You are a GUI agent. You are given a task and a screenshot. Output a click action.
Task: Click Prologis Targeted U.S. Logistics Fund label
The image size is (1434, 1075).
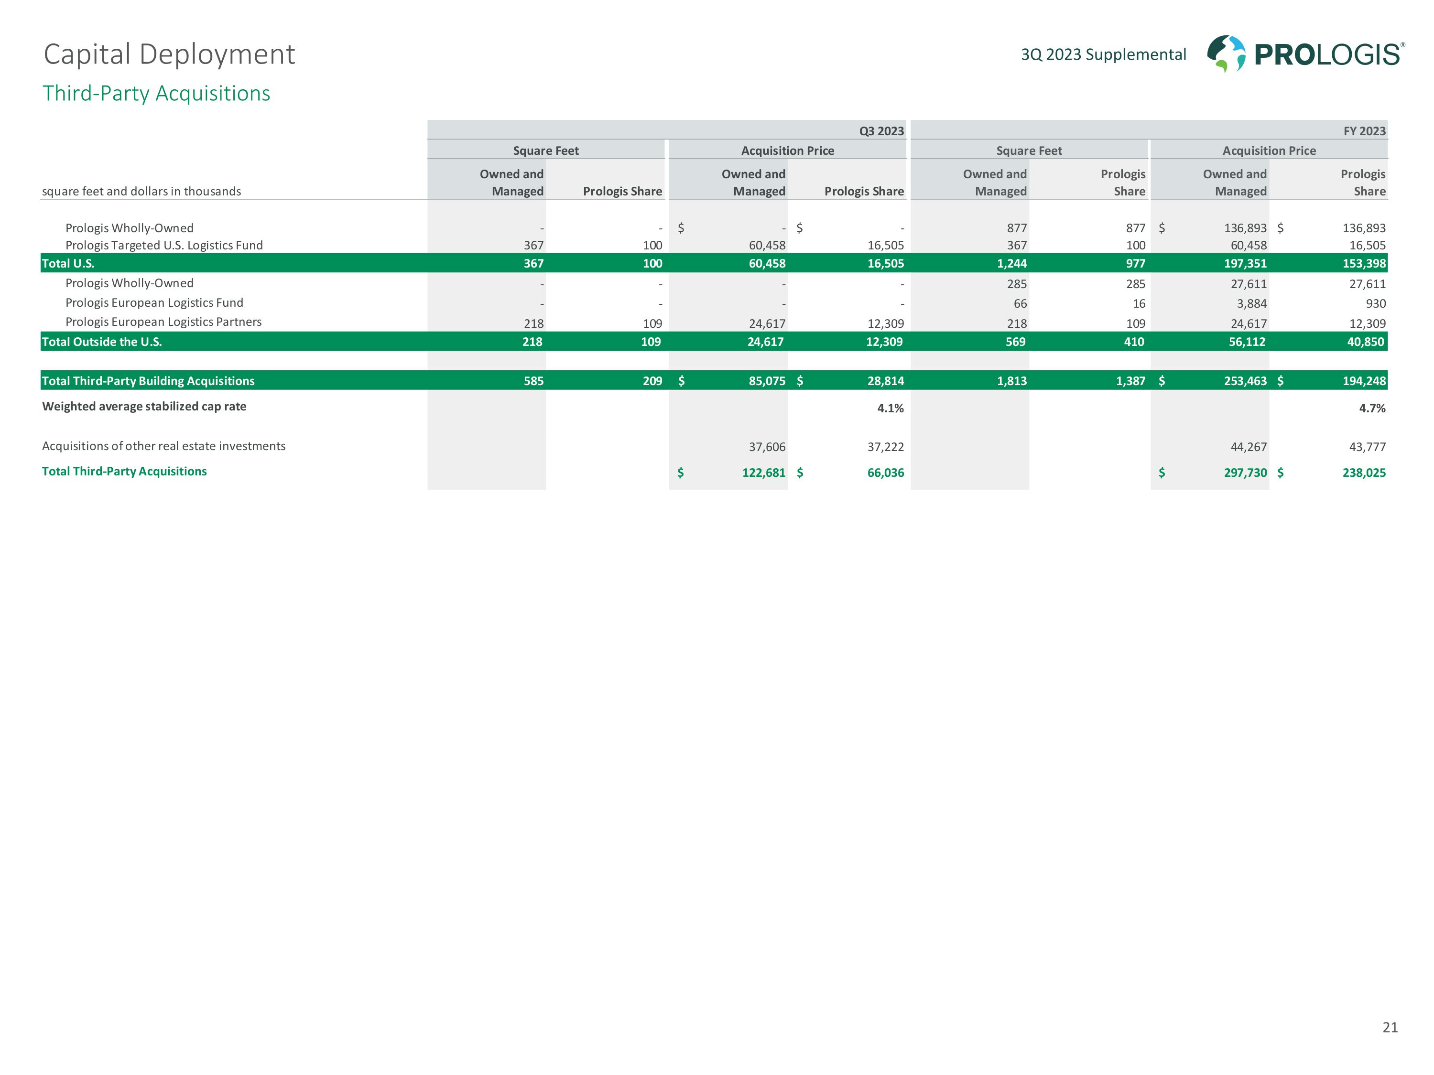(164, 245)
